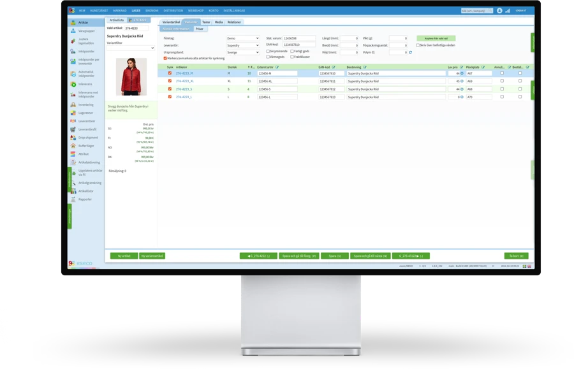The image size is (574, 369).
Task: Open Varugrupper from the sidebar
Action: (86, 31)
